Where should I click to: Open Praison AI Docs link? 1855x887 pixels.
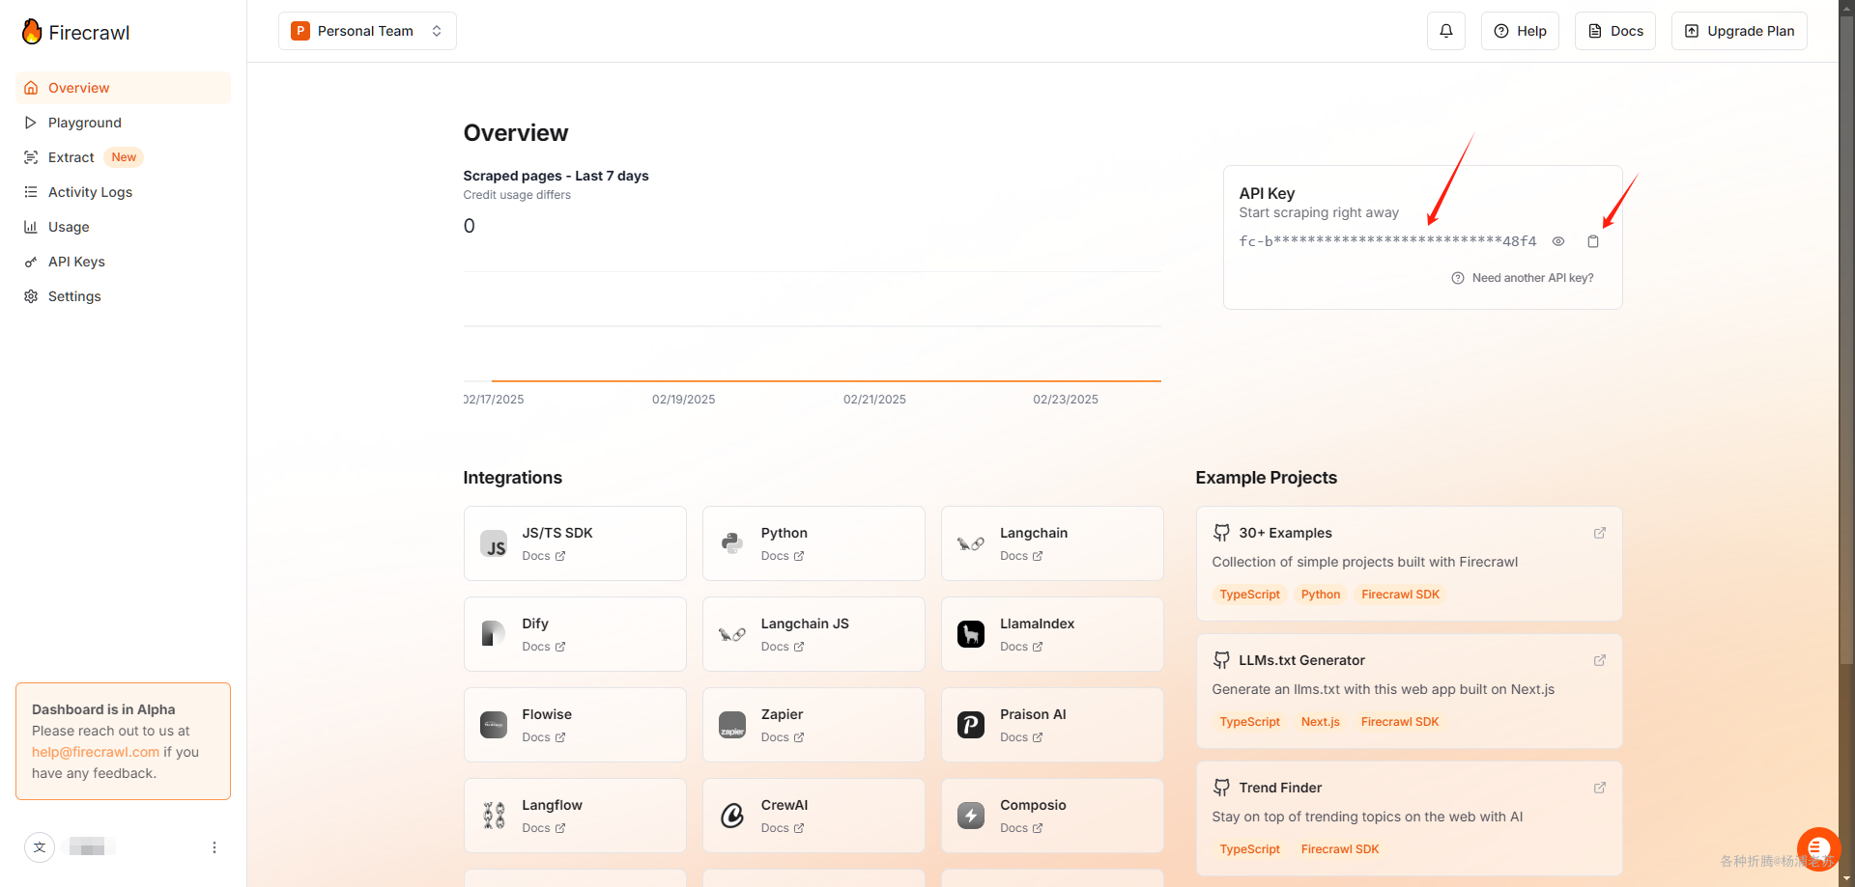1021,737
